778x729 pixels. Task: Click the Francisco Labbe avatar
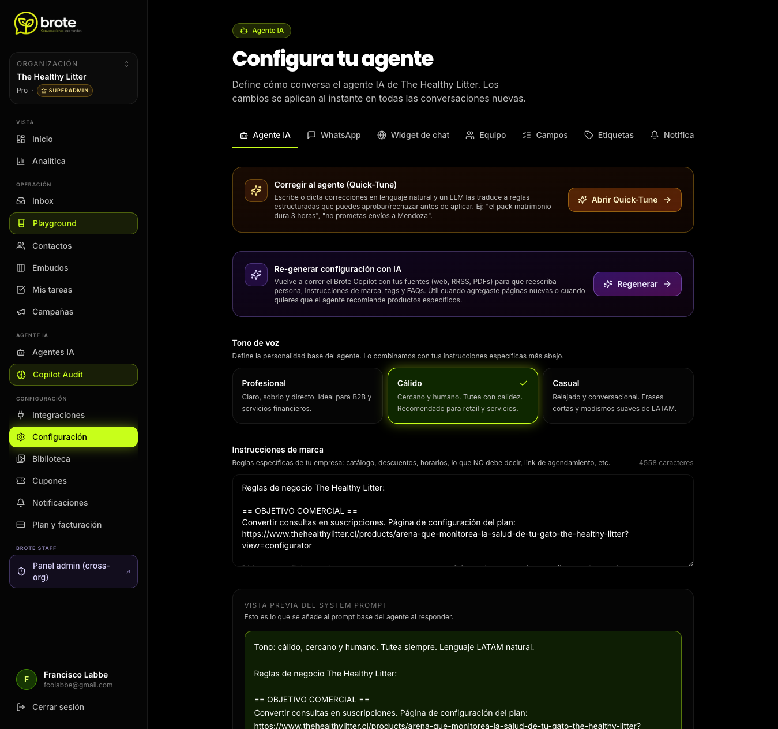point(27,679)
